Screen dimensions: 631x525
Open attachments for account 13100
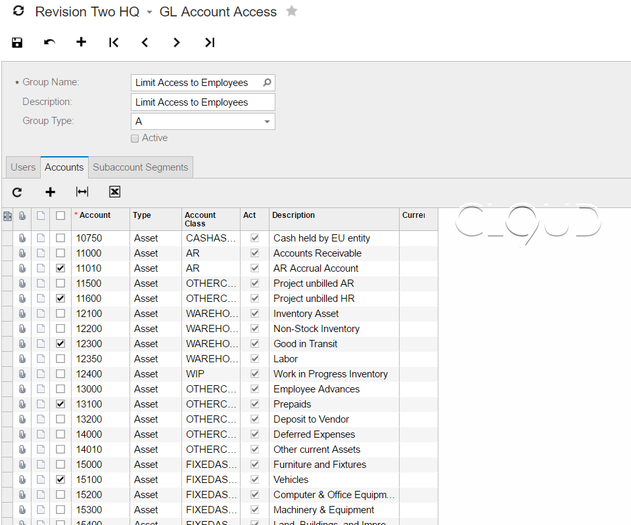click(x=22, y=404)
